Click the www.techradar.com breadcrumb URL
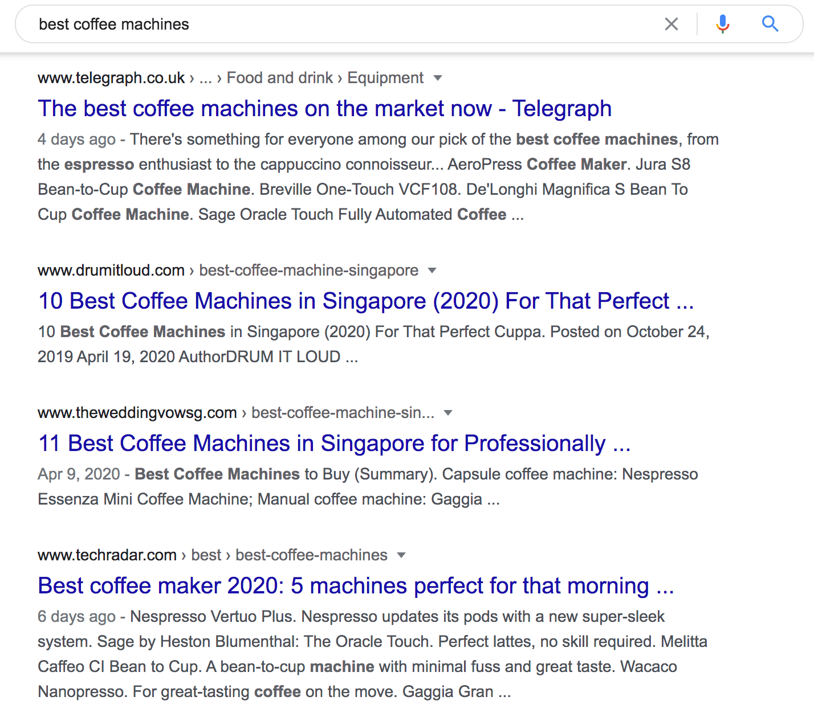The width and height of the screenshot is (814, 713). [x=107, y=555]
